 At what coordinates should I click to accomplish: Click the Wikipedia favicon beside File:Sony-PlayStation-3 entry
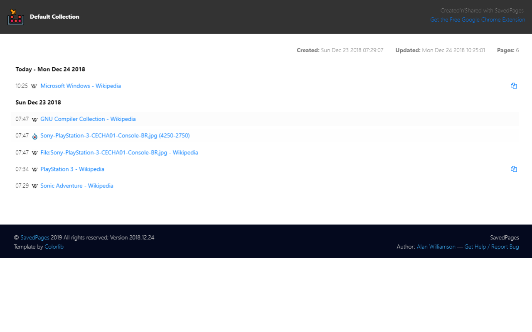35,153
